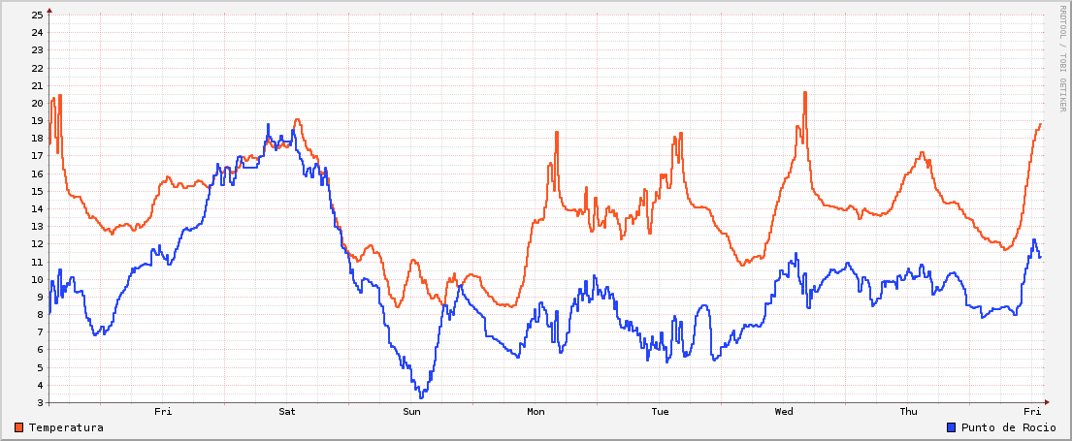Select the 10 tick label on the vertical axis
The width and height of the screenshot is (1072, 441).
[37, 280]
